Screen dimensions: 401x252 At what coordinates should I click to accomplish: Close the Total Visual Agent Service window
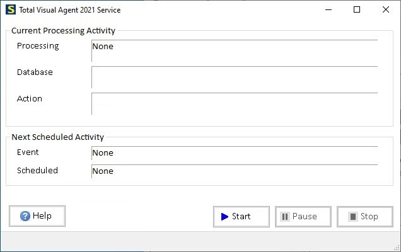pyautogui.click(x=386, y=10)
